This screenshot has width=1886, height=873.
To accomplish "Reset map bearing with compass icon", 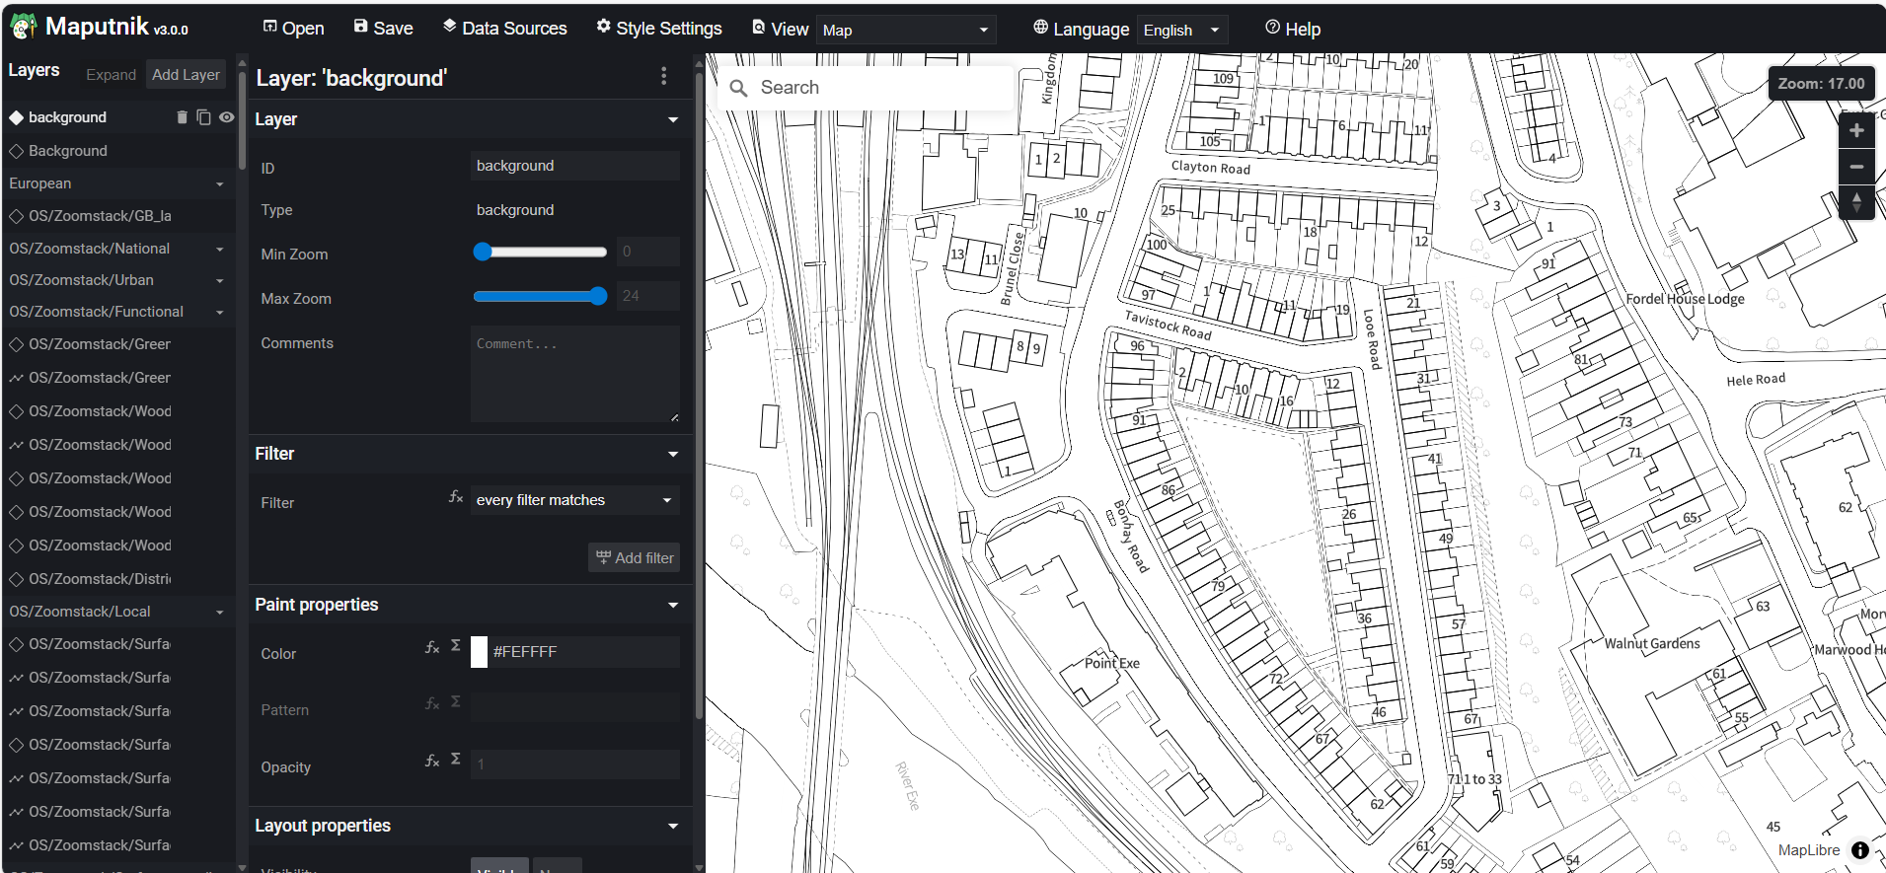I will click(x=1855, y=202).
